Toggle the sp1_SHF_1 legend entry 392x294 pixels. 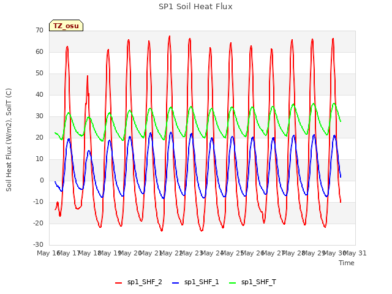click(x=195, y=282)
